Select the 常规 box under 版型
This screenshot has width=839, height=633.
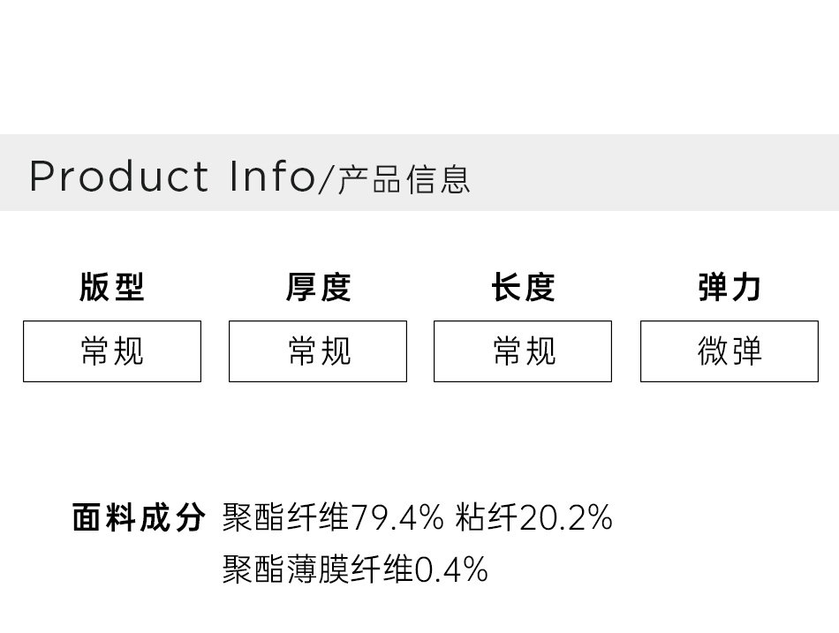pos(112,351)
